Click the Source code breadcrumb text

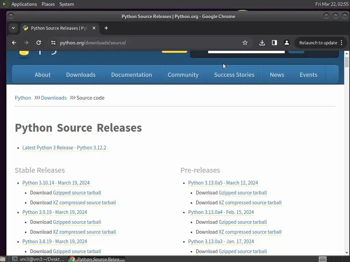click(x=90, y=98)
